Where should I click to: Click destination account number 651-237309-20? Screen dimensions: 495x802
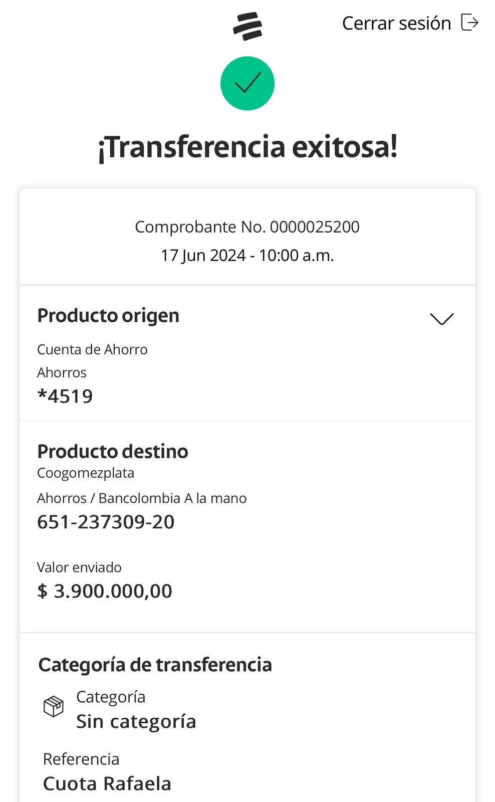tap(106, 522)
